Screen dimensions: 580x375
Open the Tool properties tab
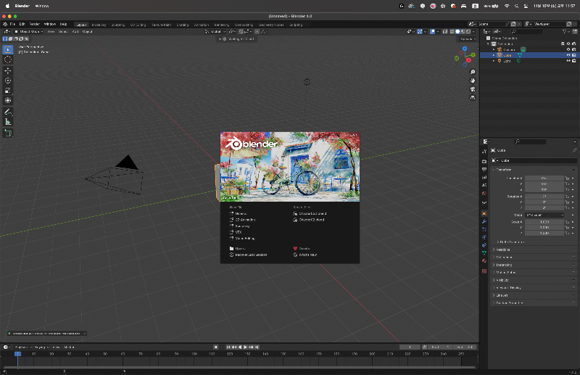click(484, 152)
